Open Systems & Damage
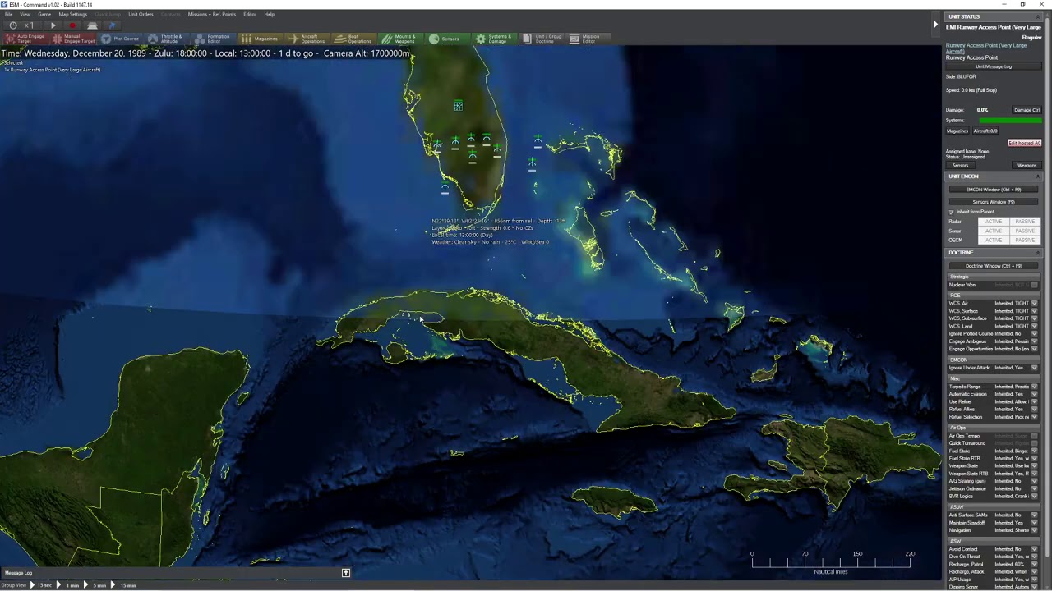The height and width of the screenshot is (591, 1052). 494,39
